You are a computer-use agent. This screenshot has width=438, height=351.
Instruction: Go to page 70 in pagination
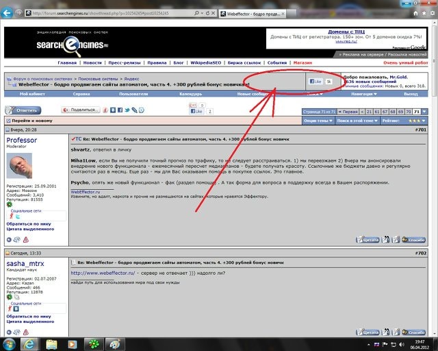tap(408, 112)
